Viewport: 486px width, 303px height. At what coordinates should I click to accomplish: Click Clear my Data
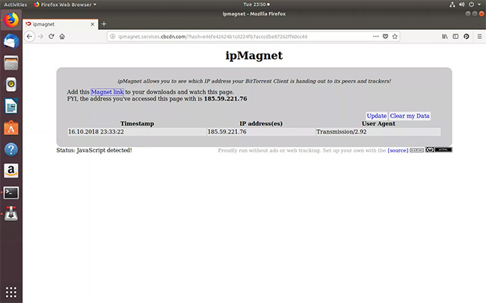point(410,116)
